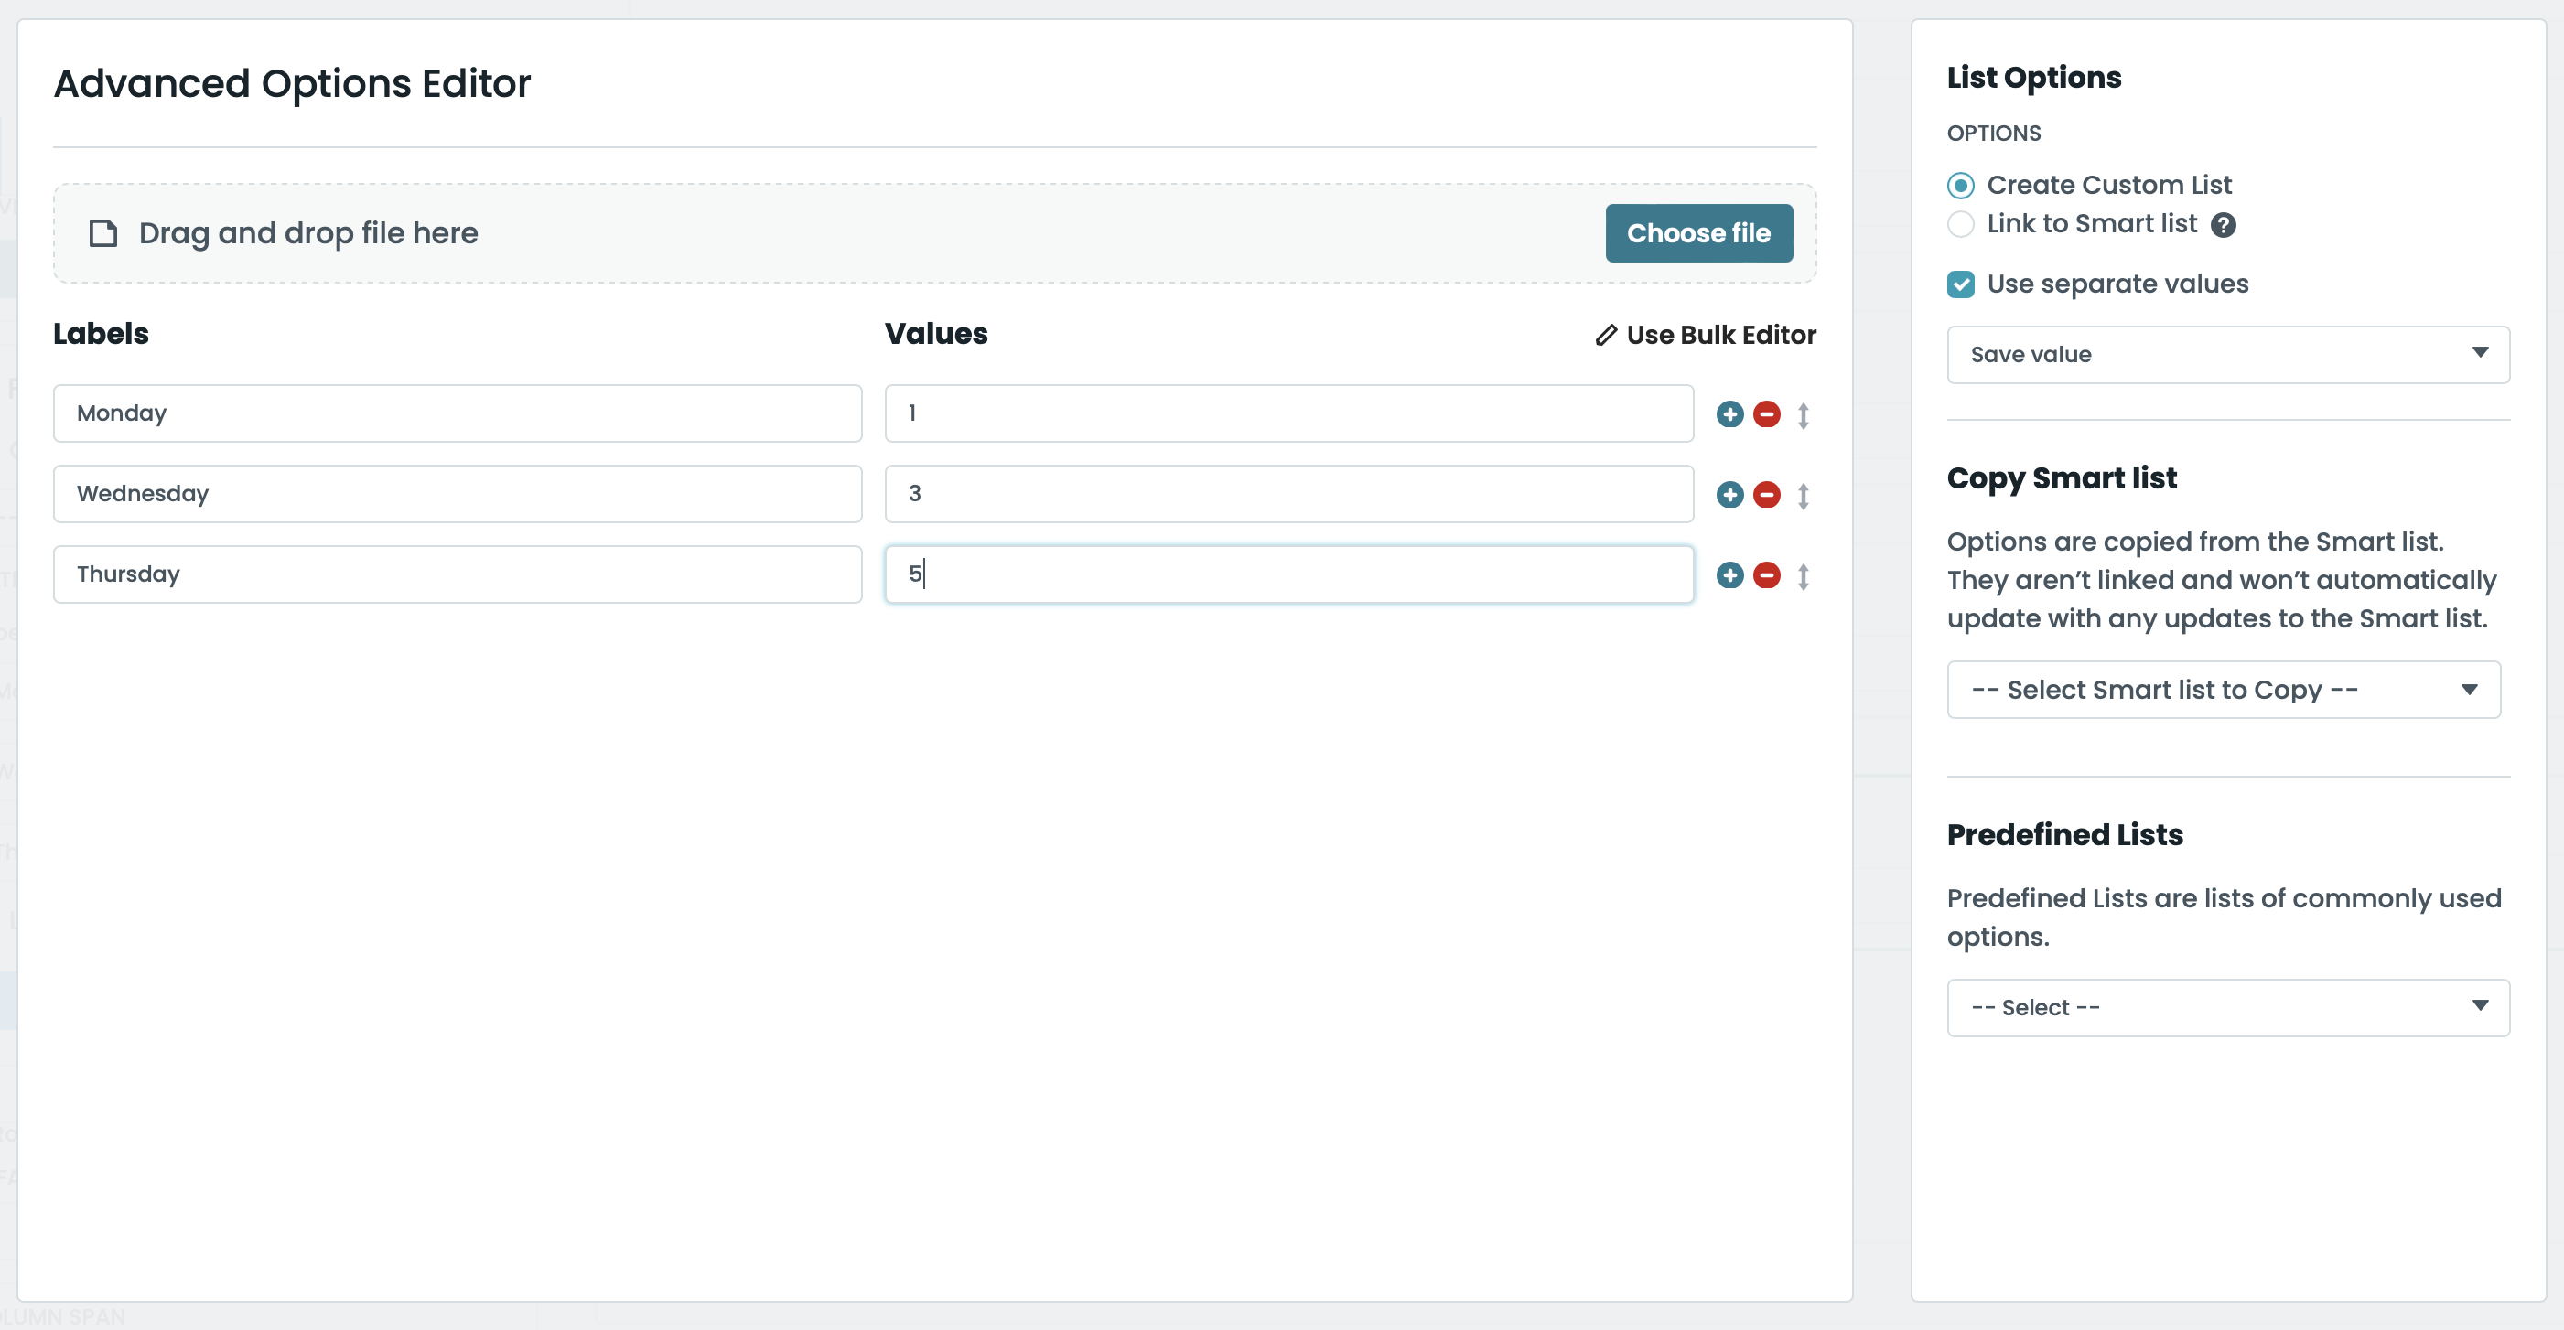Screen dimensions: 2564x1330
Task: Click the Monday label input field
Action: (x=458, y=412)
